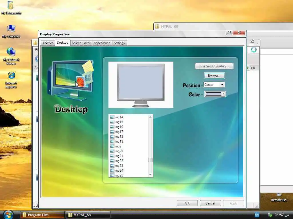This screenshot has width=293, height=219.
Task: Select img21 in the wallpaper list
Action: (x=119, y=156)
